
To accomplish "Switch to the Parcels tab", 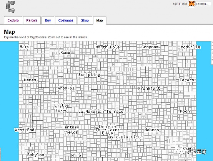I will [x=32, y=20].
